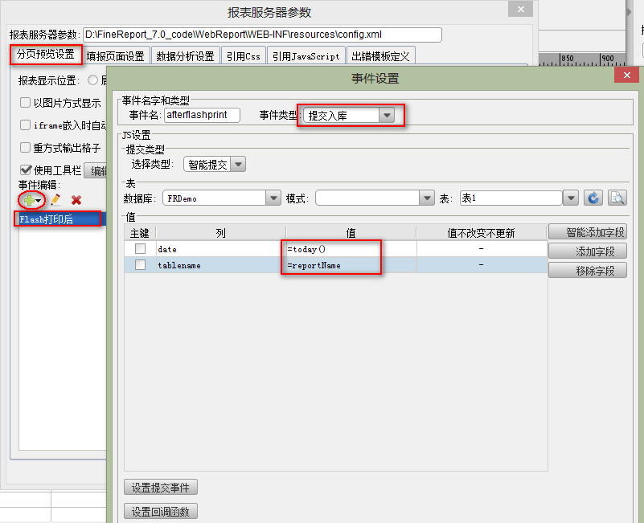The height and width of the screenshot is (523, 644).
Task: Click 添加字段 button
Action: pos(588,251)
